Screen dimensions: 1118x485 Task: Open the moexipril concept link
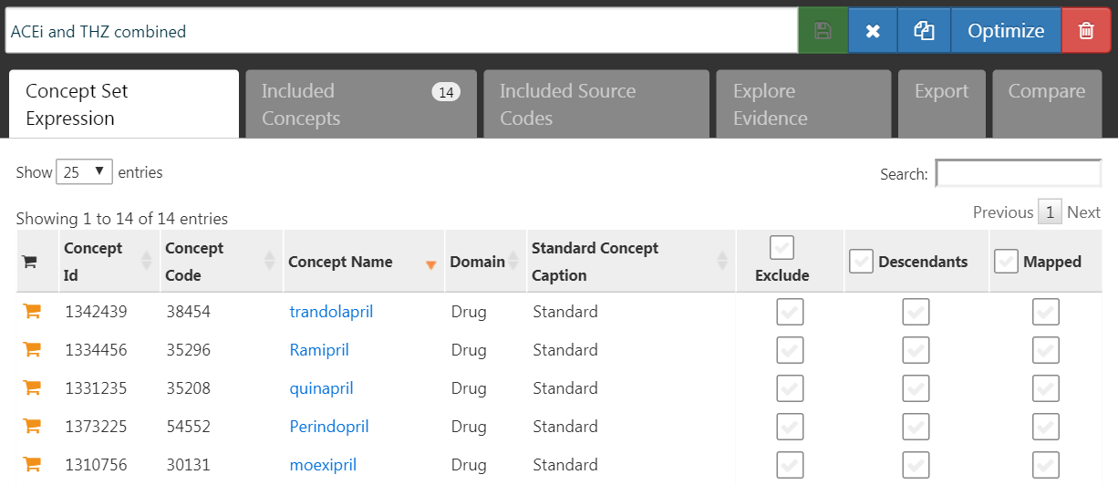[323, 465]
